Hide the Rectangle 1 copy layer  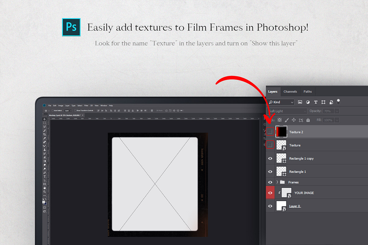coord(270,158)
